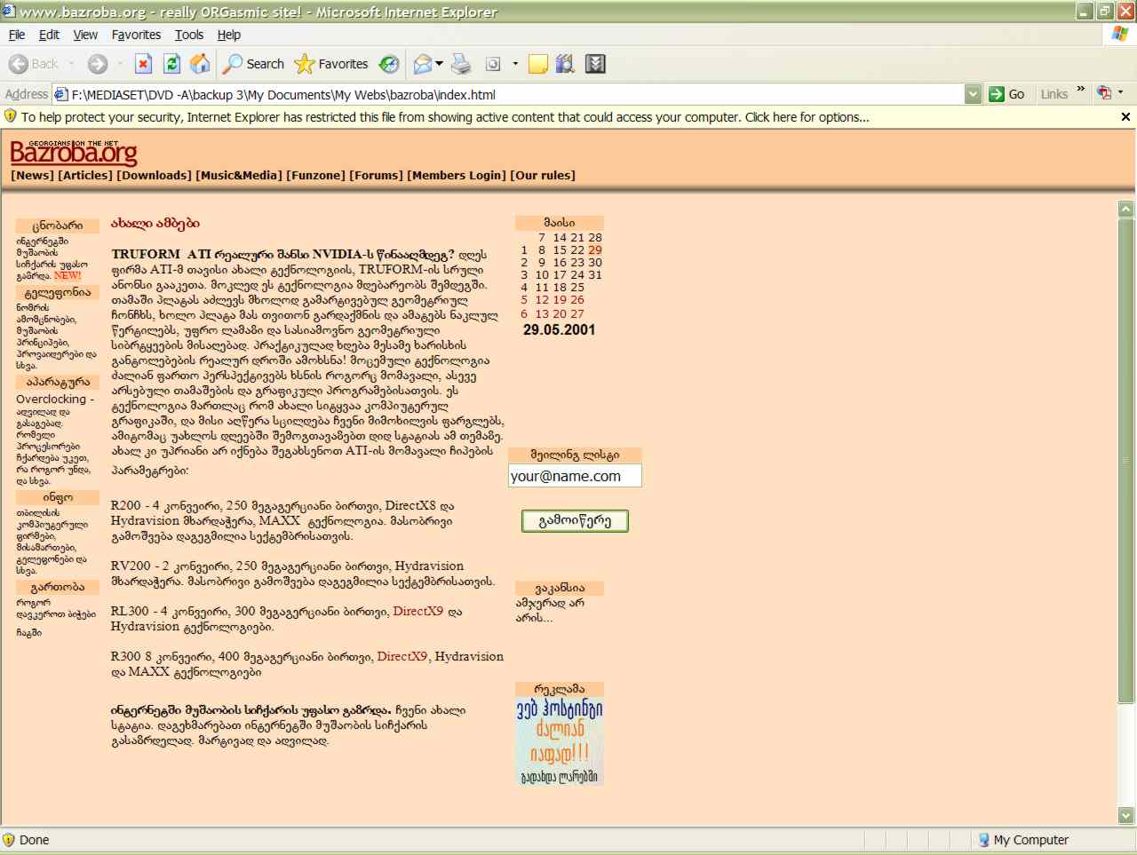Open the Edit button dropdown arrow
Screen dimensions: 1137x855
click(515, 64)
